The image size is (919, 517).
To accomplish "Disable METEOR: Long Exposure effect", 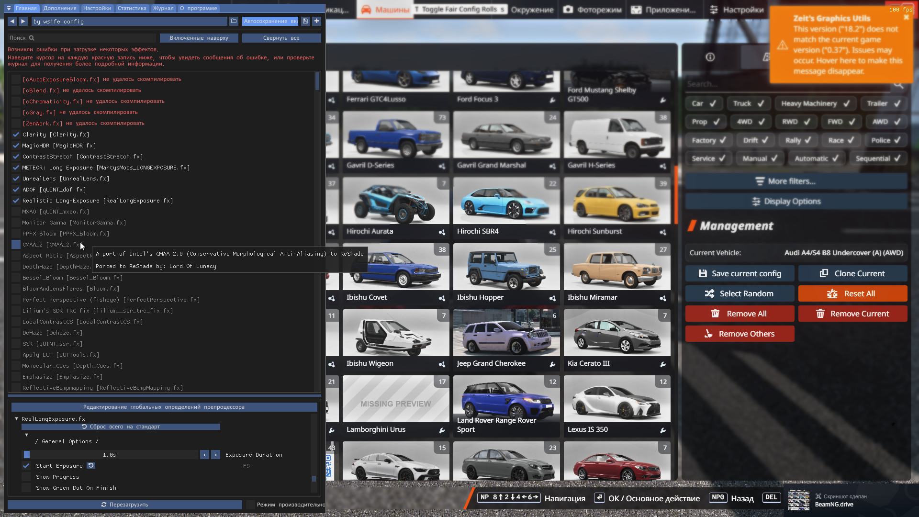I will point(16,168).
